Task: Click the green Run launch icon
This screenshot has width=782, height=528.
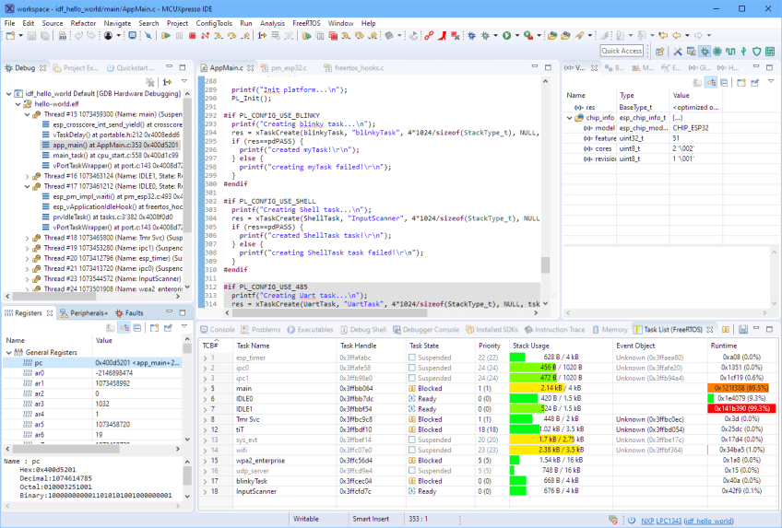Action: (506, 35)
